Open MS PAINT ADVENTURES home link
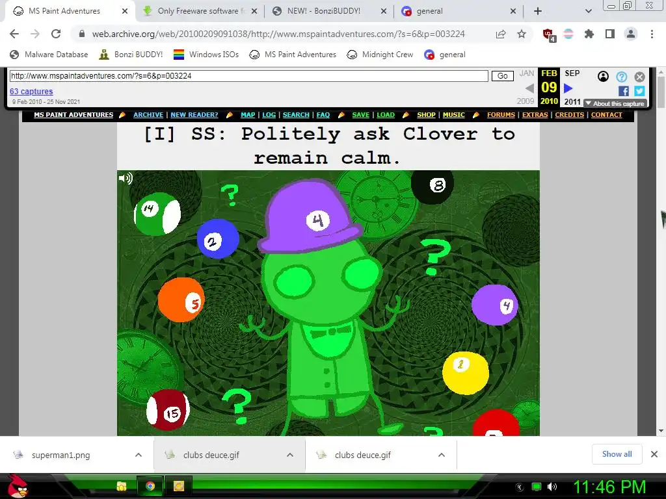Viewport: 666px width, 499px height. pyautogui.click(x=73, y=115)
